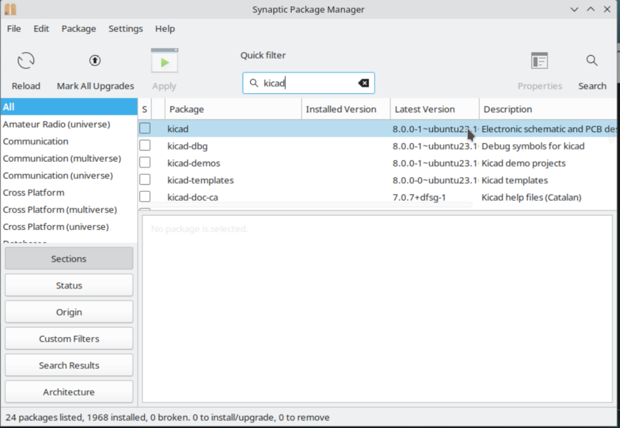Open the Package menu

click(79, 28)
